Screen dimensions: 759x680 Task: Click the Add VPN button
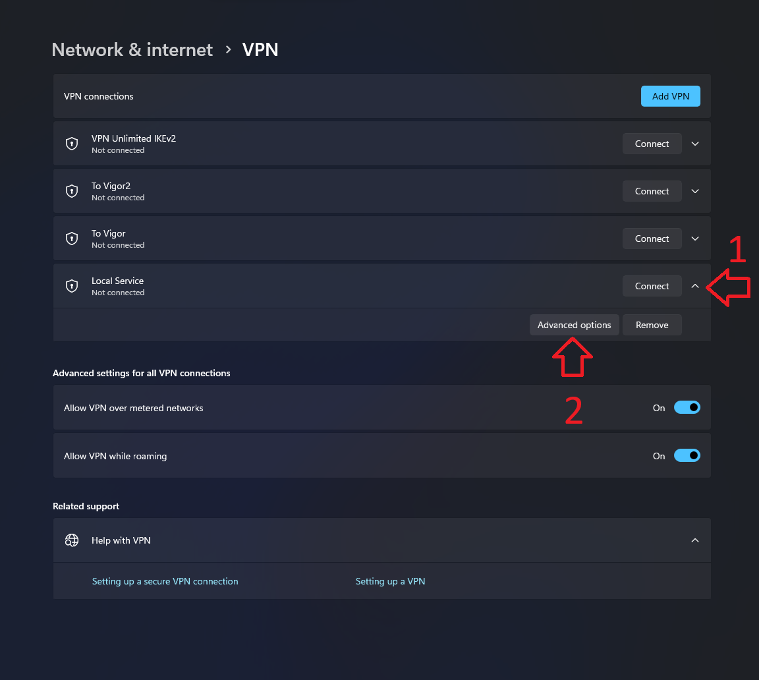point(670,96)
